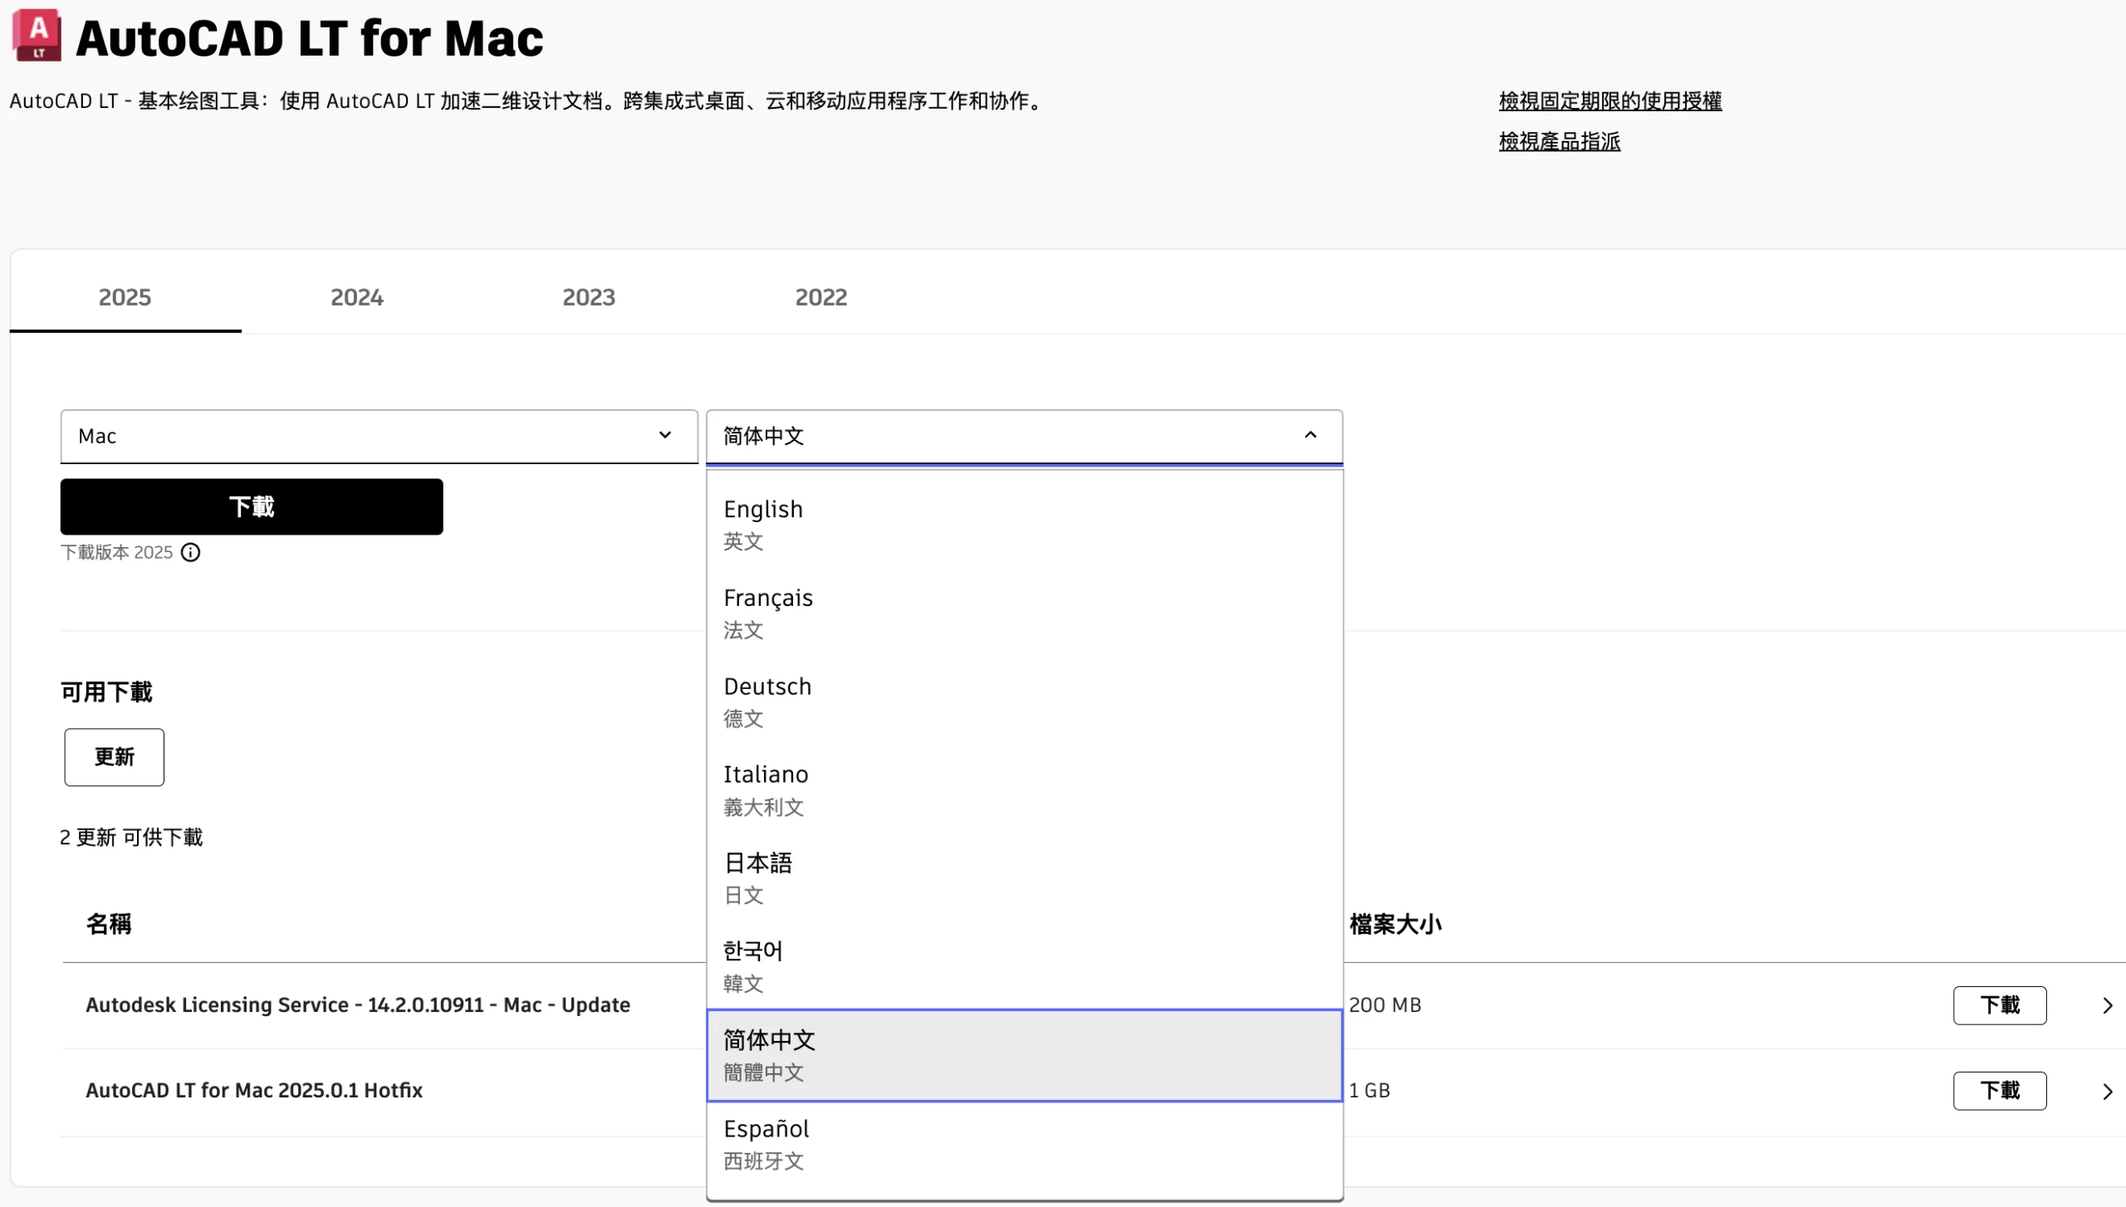Expand the Autodesk Licensing Service row chevron
Viewport: 2126px width, 1207px height.
pos(2107,1006)
